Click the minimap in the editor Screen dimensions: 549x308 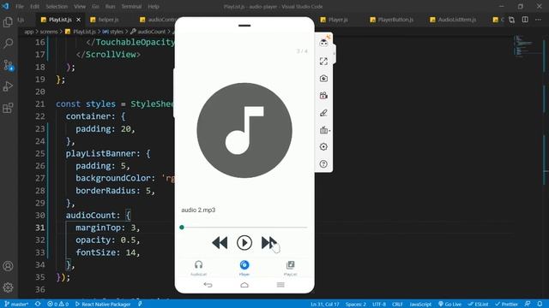coord(528,45)
